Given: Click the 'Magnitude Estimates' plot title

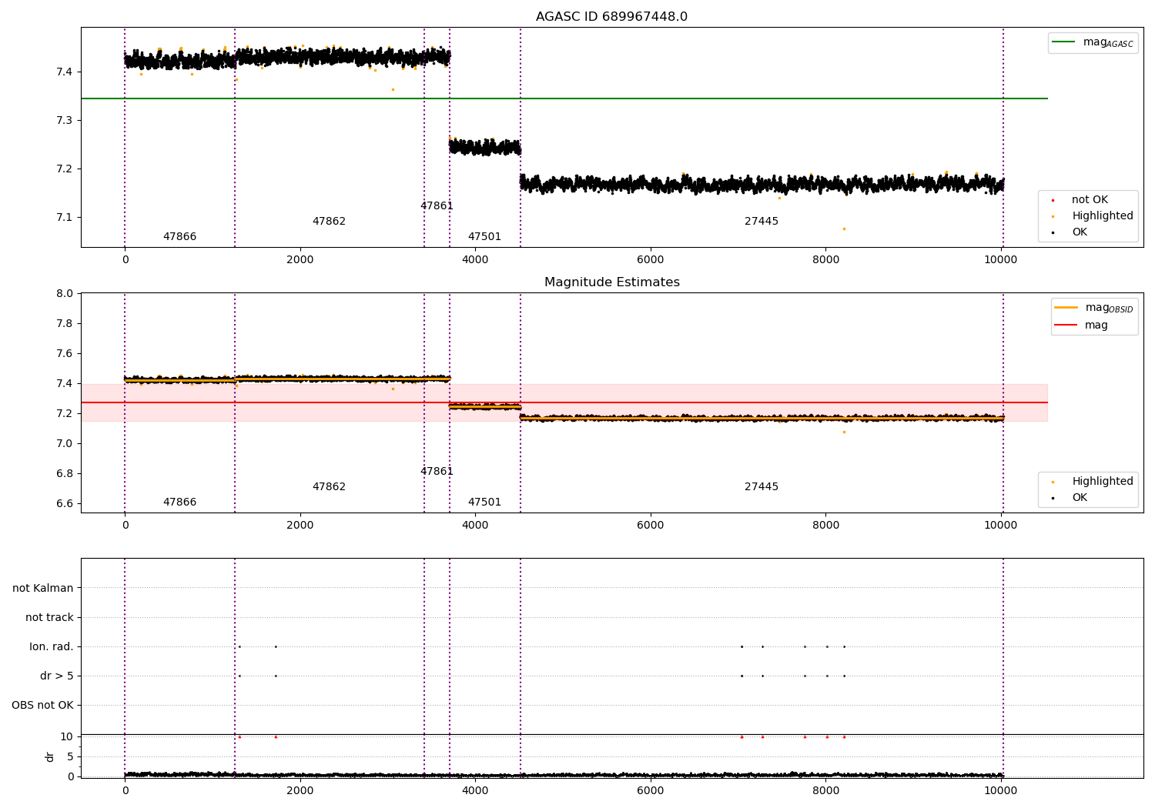Looking at the screenshot, I should coord(611,282).
